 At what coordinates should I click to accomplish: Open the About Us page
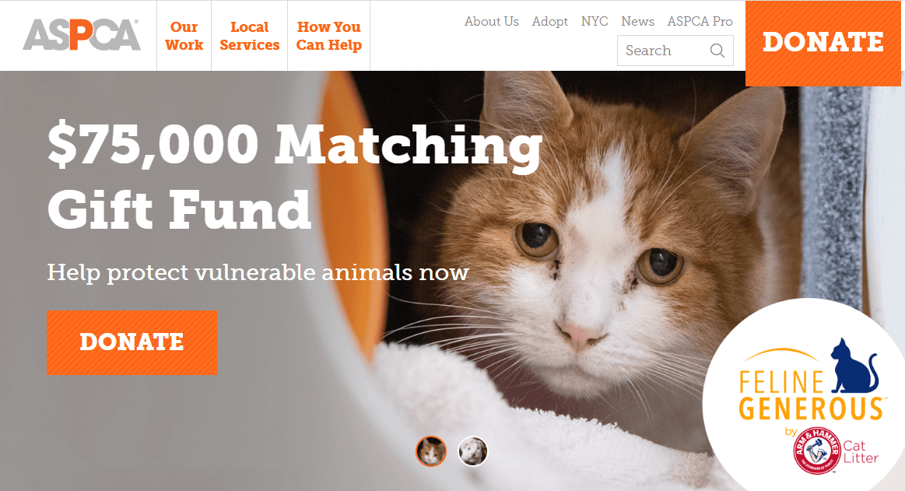492,21
